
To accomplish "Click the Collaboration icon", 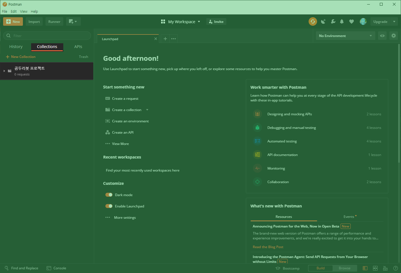I will coord(257,182).
